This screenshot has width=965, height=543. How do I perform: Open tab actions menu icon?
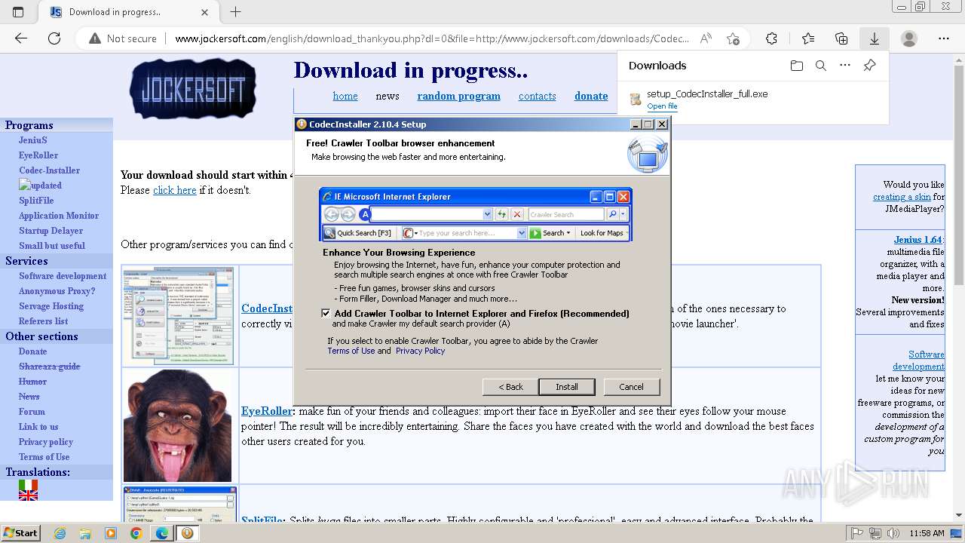(x=18, y=12)
